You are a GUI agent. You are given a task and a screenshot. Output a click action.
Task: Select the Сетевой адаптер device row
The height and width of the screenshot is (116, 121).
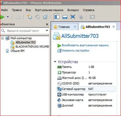[86, 89]
